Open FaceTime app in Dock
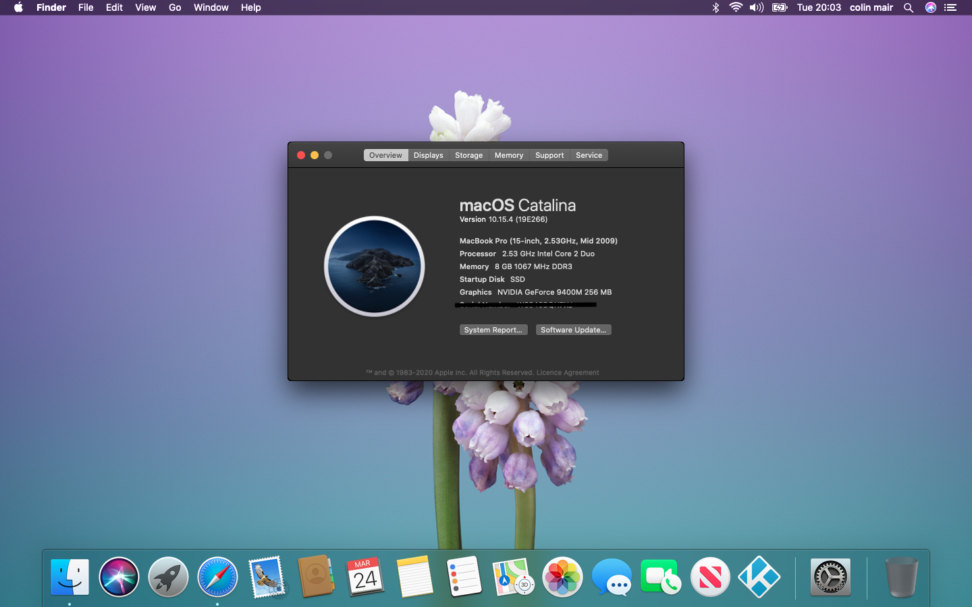972x607 pixels. (x=661, y=577)
